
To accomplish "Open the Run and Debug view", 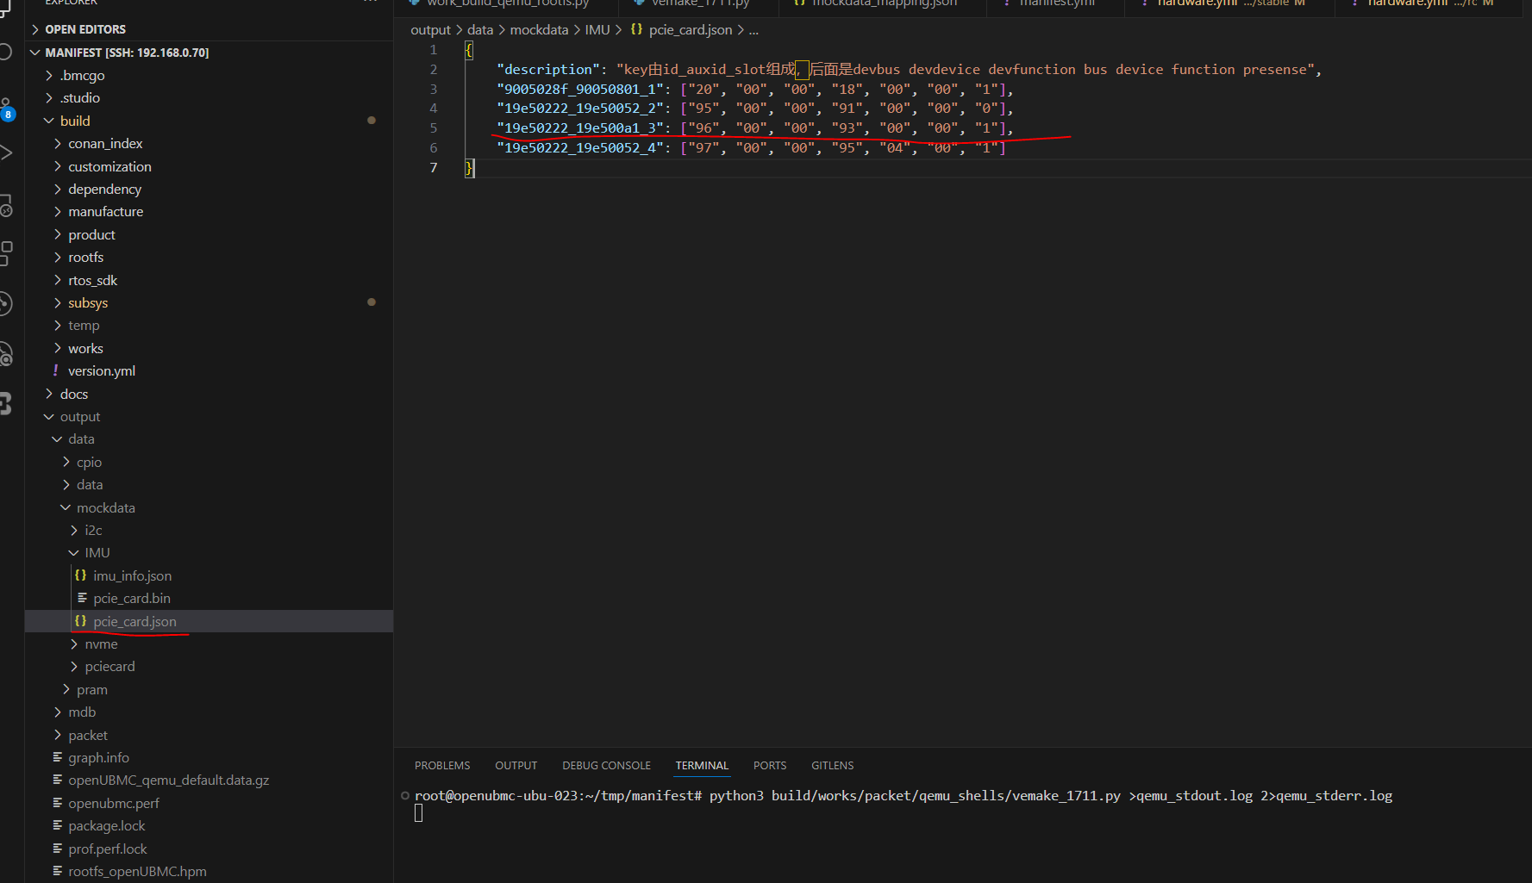I will coord(6,153).
